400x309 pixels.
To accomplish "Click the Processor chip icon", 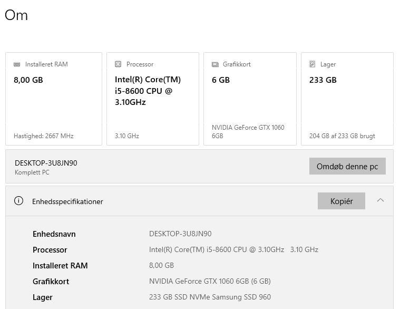I will tap(118, 64).
